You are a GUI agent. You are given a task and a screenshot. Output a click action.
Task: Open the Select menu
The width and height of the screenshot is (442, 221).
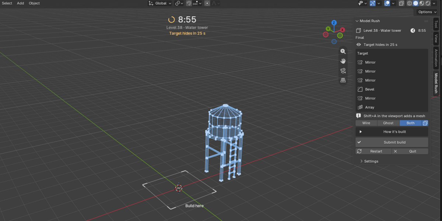pos(7,3)
